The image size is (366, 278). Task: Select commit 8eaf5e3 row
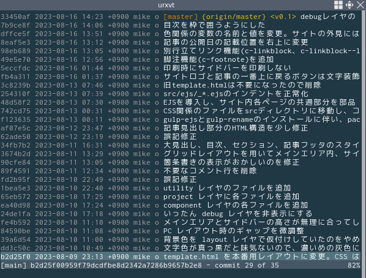click(x=181, y=42)
